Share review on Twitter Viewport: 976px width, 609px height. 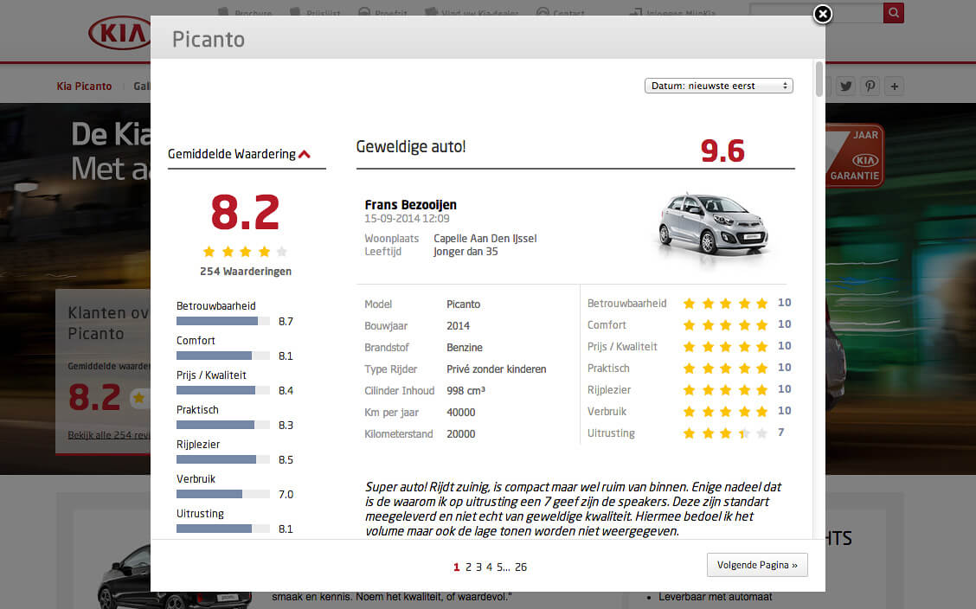coord(845,86)
